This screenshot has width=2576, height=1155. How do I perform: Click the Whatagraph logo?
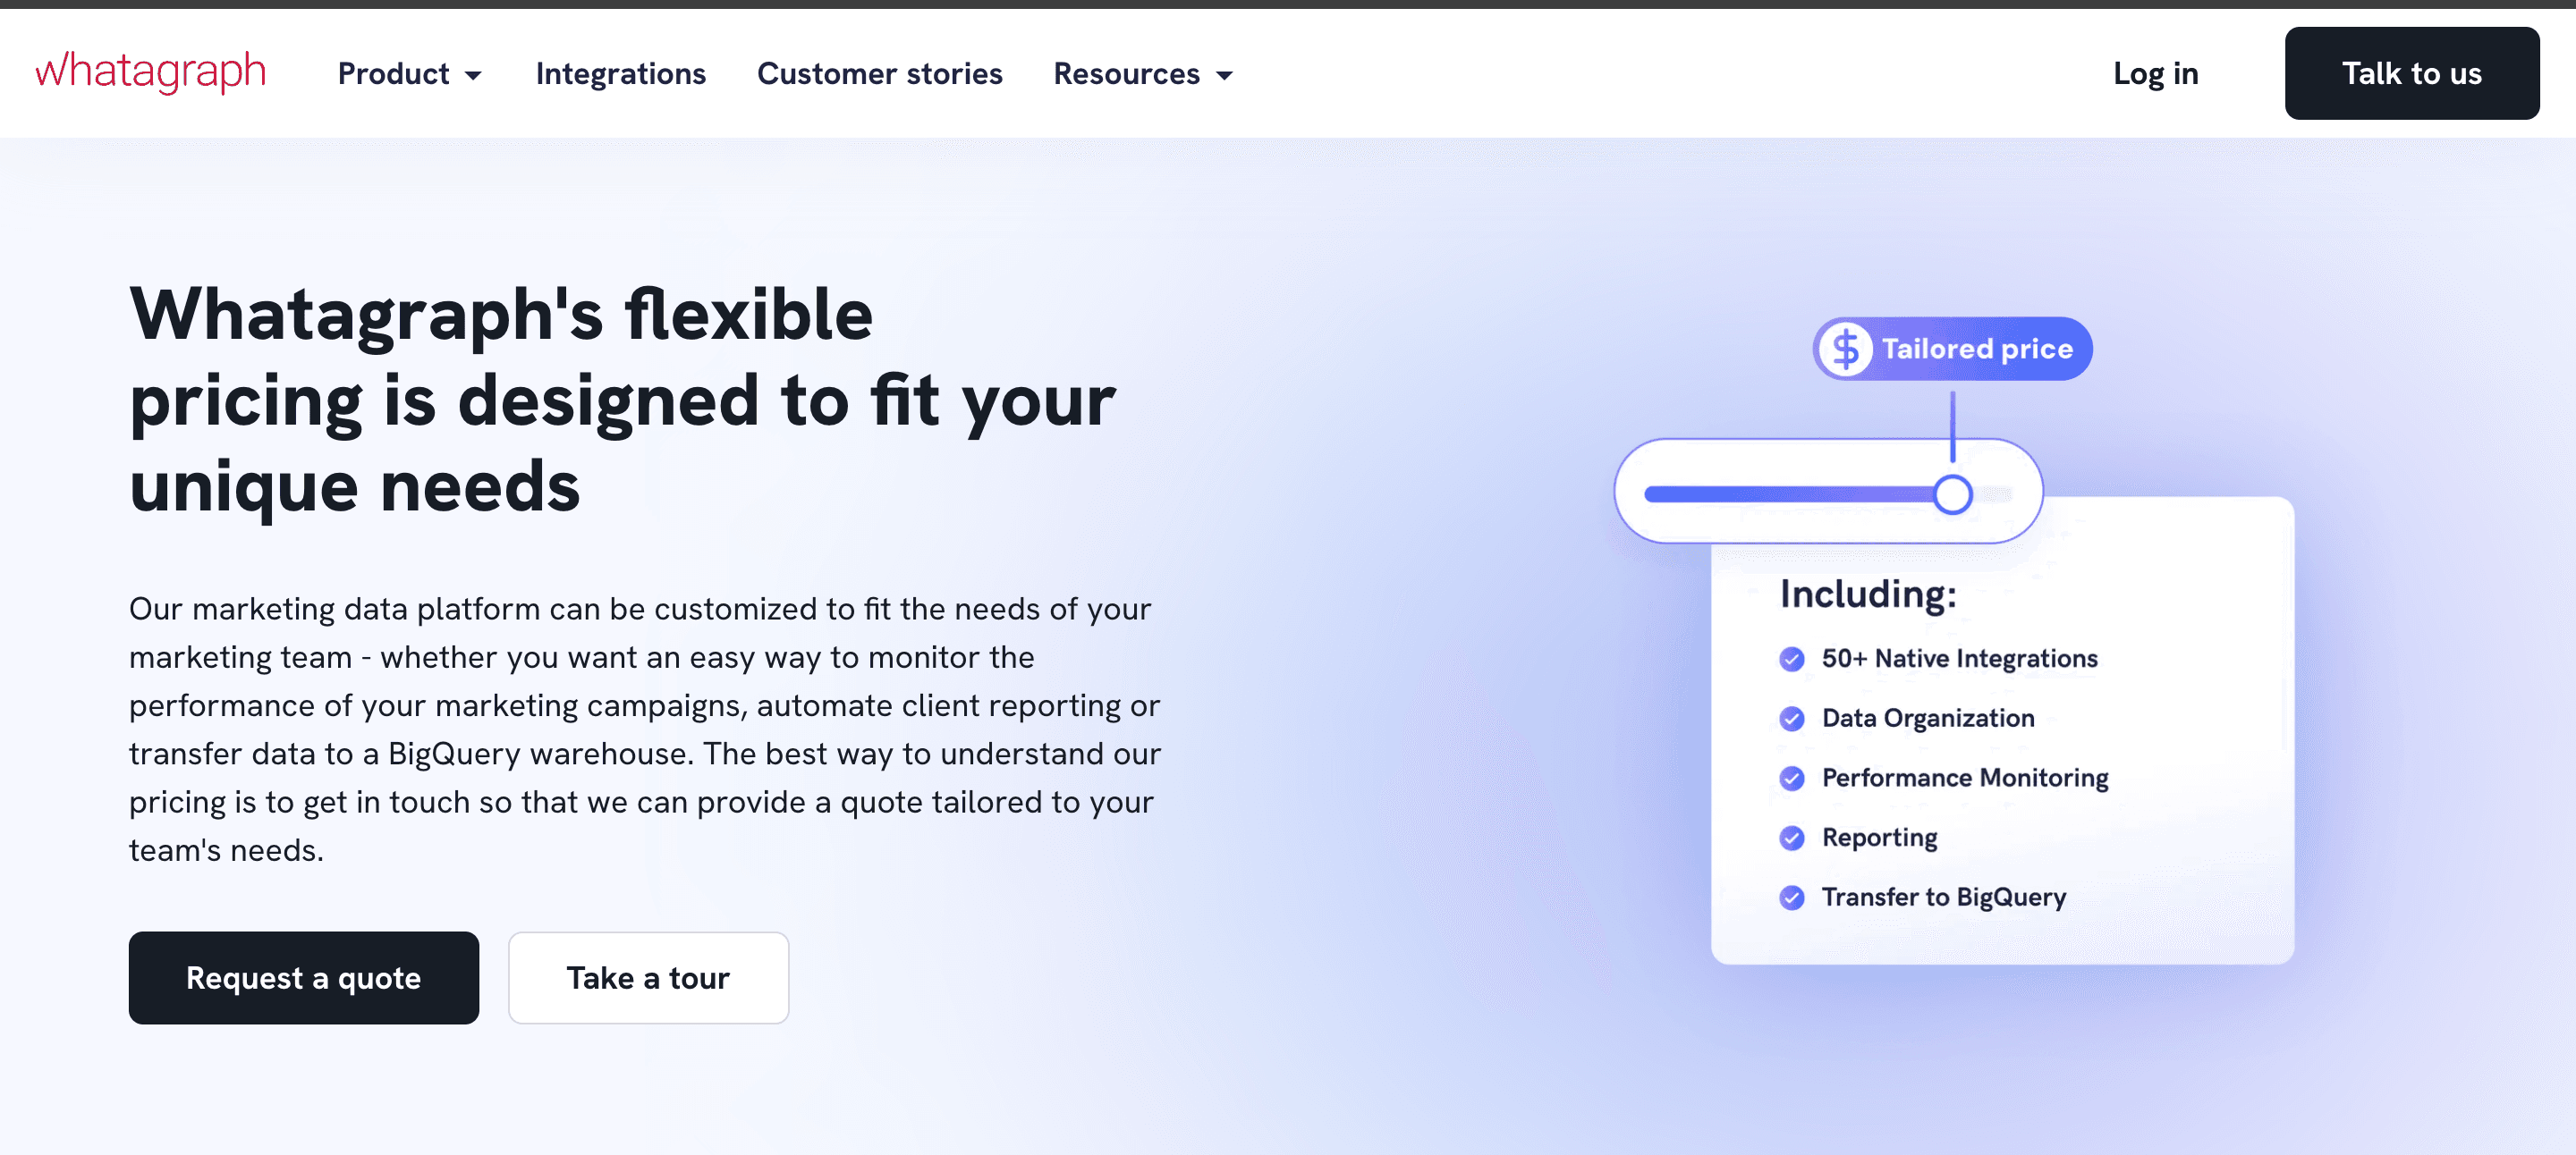(151, 72)
